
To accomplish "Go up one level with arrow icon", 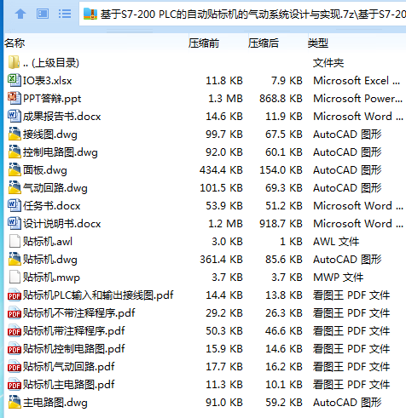I will pos(20,14).
